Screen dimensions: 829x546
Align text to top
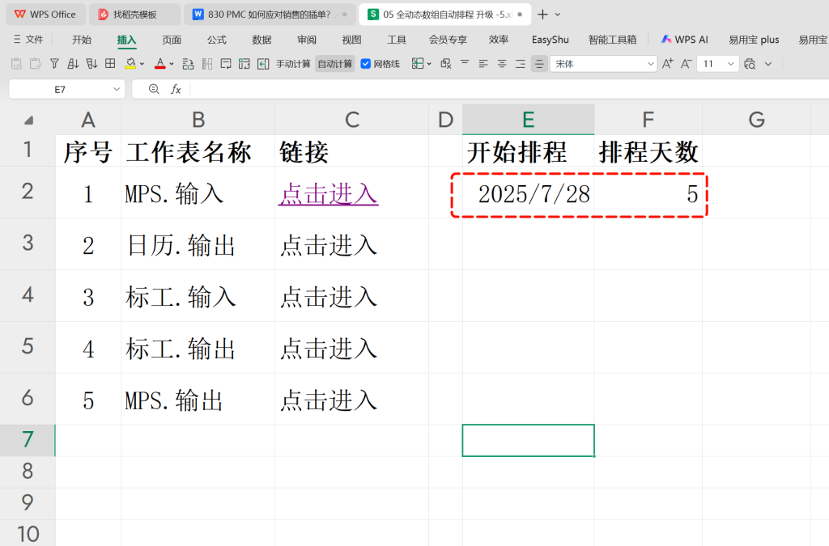click(x=465, y=63)
